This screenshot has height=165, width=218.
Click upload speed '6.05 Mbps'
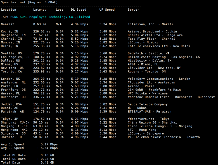coord(108,97)
